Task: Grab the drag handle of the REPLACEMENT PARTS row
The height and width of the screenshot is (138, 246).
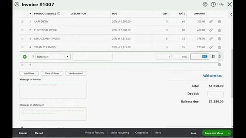Action: [x=22, y=39]
